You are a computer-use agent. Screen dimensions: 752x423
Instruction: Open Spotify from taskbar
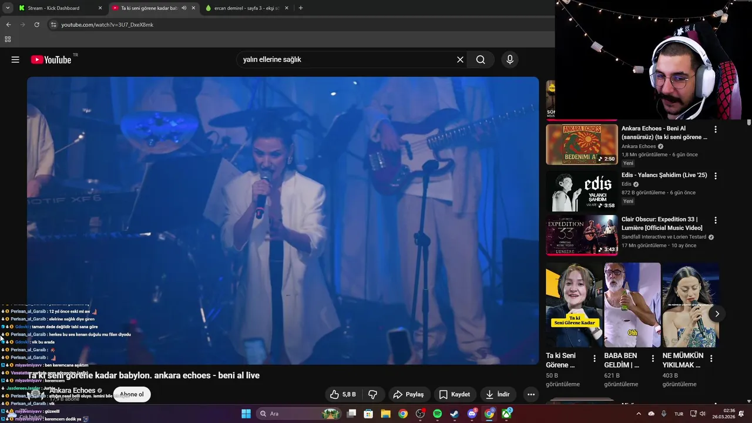point(437,414)
